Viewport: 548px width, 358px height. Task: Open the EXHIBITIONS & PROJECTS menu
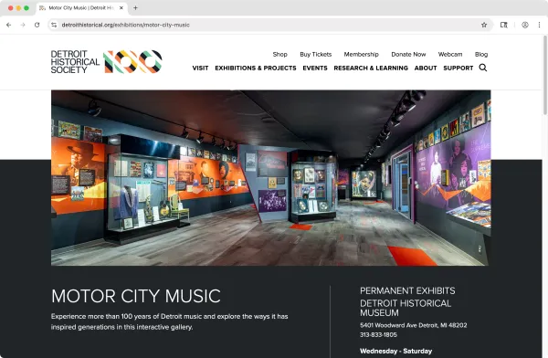tap(256, 68)
